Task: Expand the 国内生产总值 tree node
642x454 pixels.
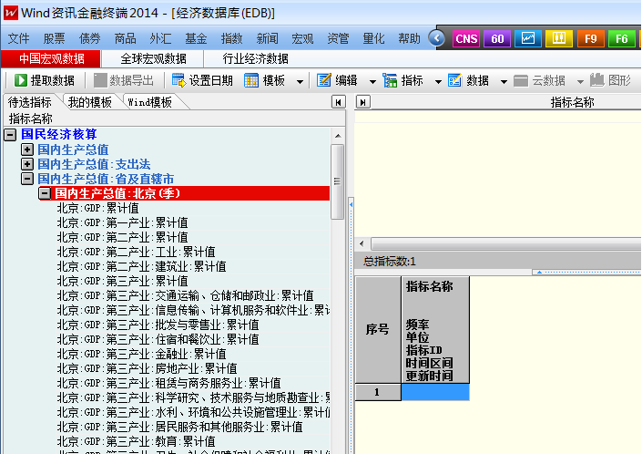Action: [27, 150]
